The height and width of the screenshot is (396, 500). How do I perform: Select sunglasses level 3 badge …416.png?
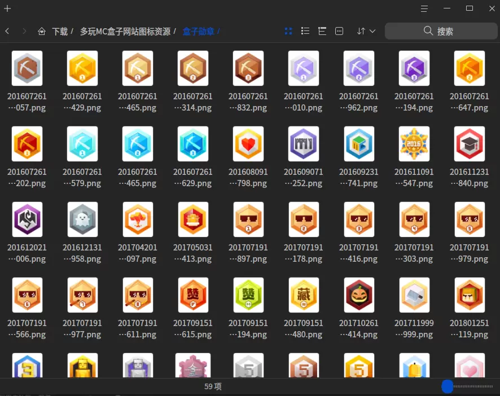click(x=359, y=219)
